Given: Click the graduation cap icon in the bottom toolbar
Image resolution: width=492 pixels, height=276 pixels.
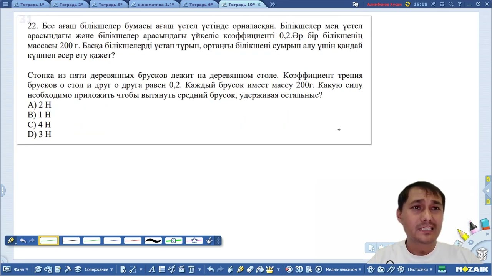Looking at the screenshot, I should tap(38, 269).
